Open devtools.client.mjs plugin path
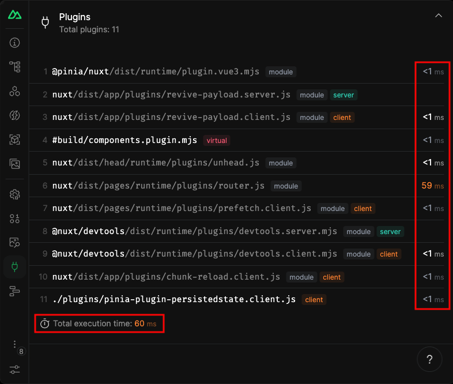453x384 pixels. coord(194,254)
